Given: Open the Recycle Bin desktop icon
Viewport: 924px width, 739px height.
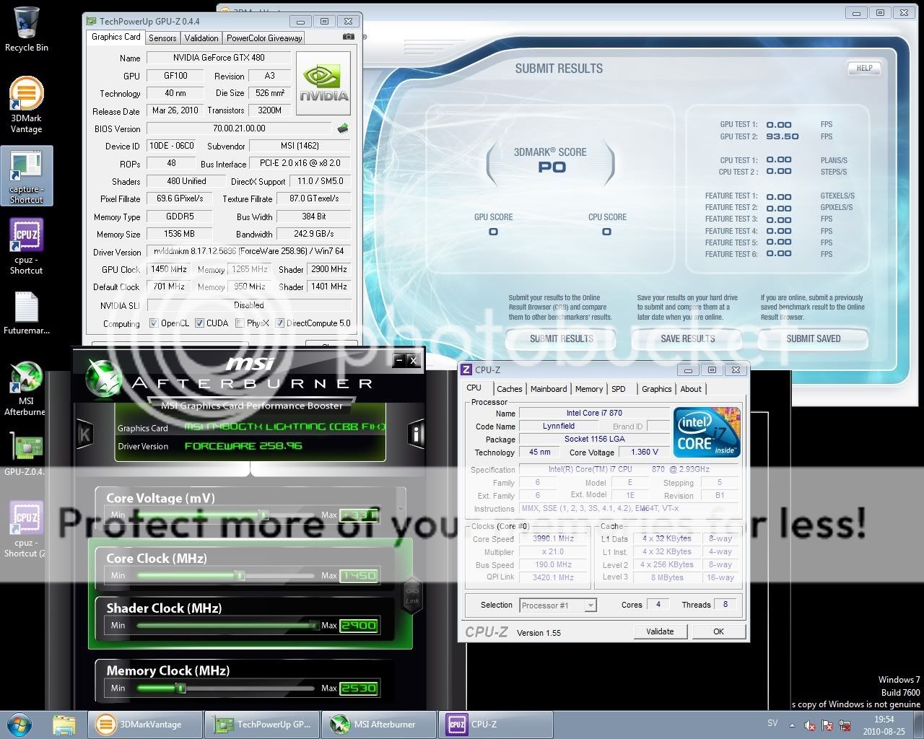Looking at the screenshot, I should [x=27, y=29].
